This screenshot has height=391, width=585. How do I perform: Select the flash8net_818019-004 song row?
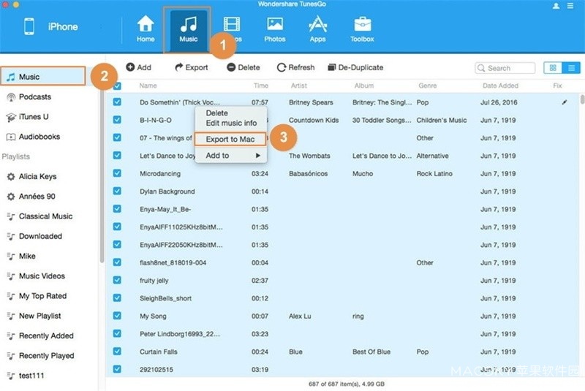coord(343,262)
